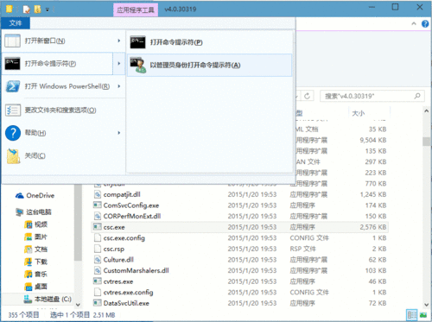The image size is (432, 322).
Task: Open the 文档 folder in navigation pane
Action: tap(41, 249)
